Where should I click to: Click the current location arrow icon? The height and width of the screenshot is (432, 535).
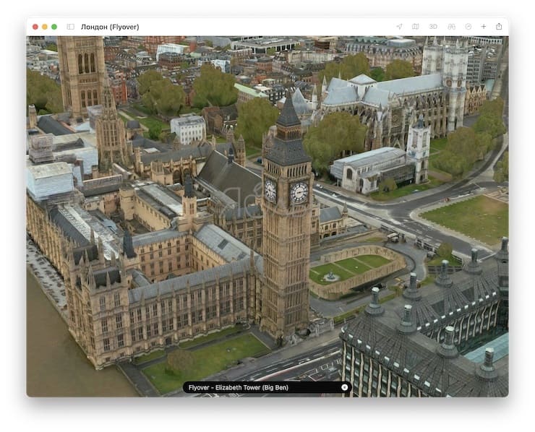point(399,27)
